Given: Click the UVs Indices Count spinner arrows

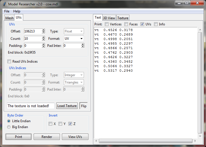Looking at the screenshot, I should (x=43, y=82).
